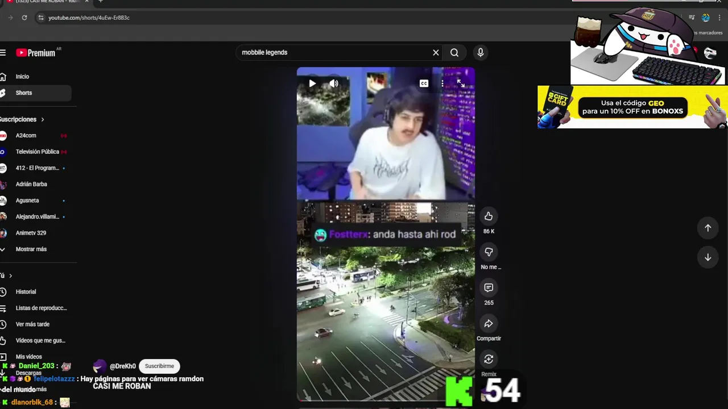This screenshot has width=728, height=409.
Task: Go to the previous Short with up arrow
Action: coord(708,228)
